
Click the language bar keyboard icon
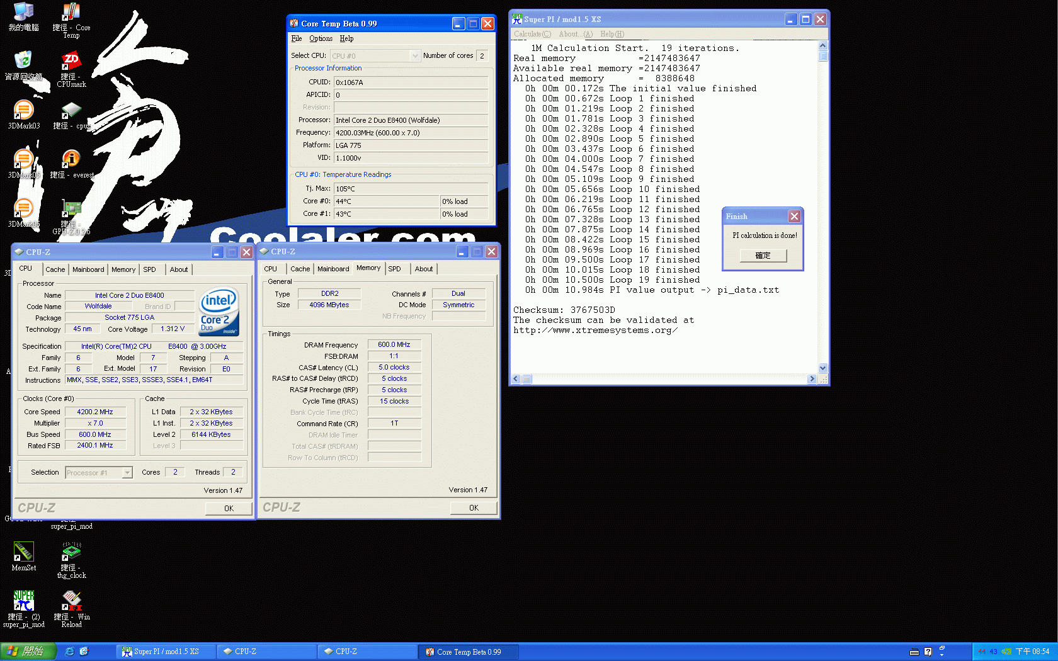(914, 652)
